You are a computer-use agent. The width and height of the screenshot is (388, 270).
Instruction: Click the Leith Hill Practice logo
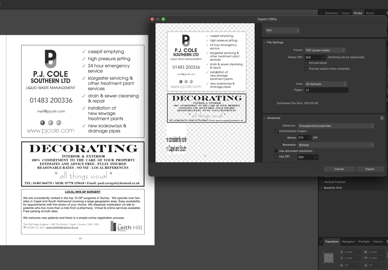pos(126,226)
